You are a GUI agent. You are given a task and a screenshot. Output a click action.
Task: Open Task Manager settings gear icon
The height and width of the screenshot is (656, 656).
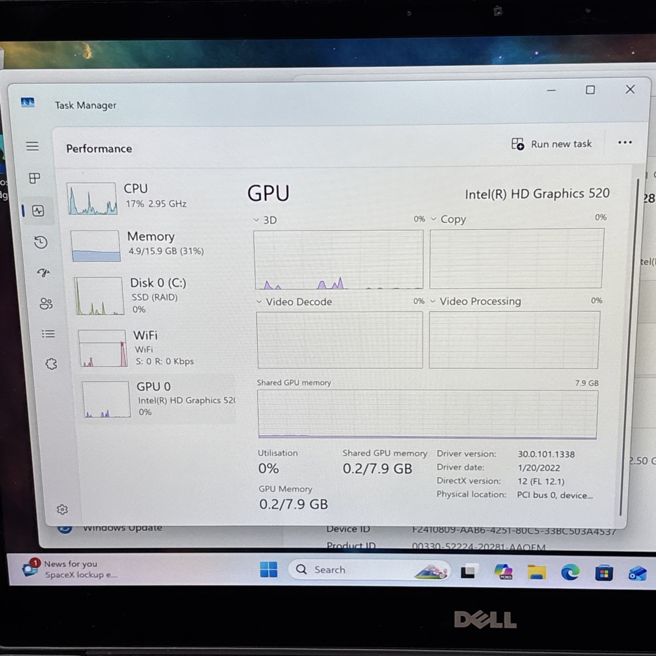pos(62,510)
